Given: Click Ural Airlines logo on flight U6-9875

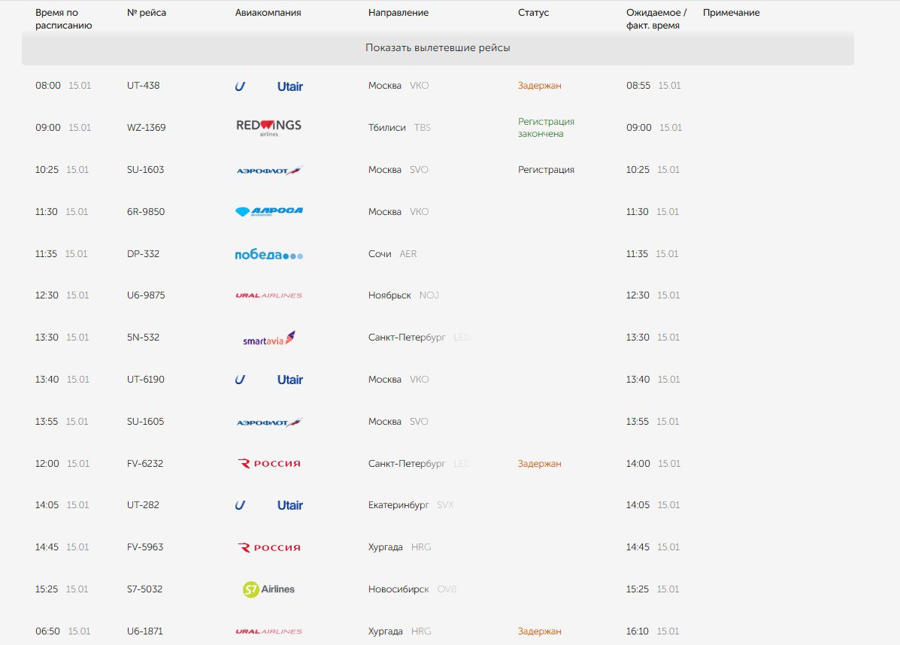Looking at the screenshot, I should point(268,295).
